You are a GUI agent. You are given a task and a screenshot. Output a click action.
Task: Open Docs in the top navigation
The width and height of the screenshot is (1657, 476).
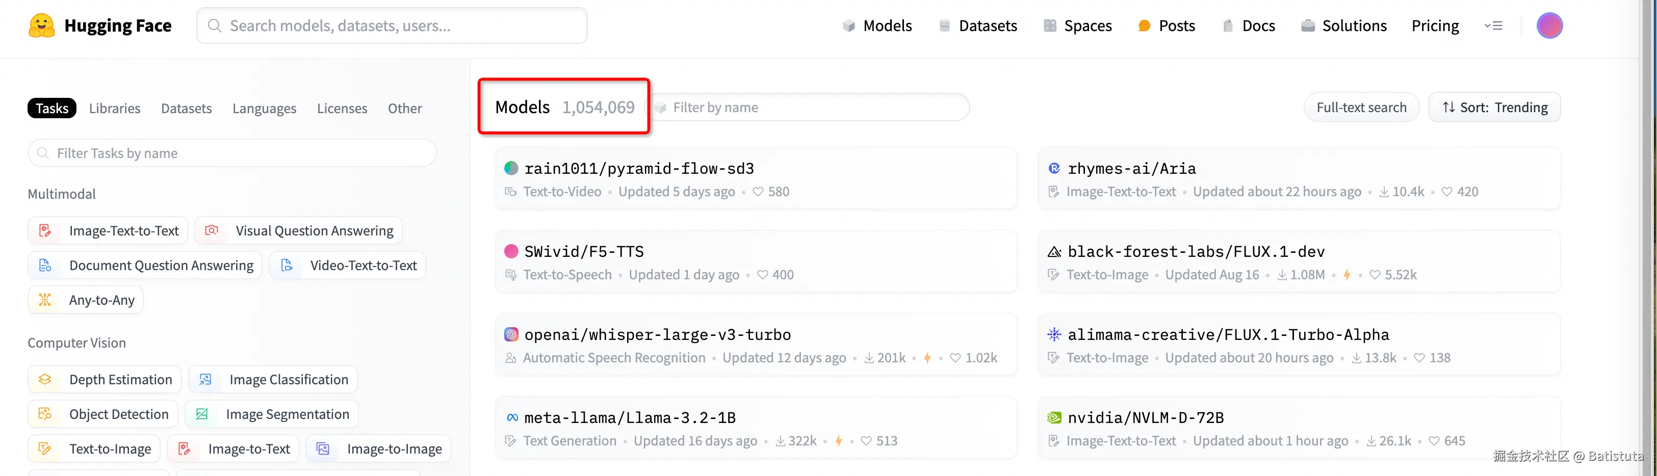pos(1248,25)
